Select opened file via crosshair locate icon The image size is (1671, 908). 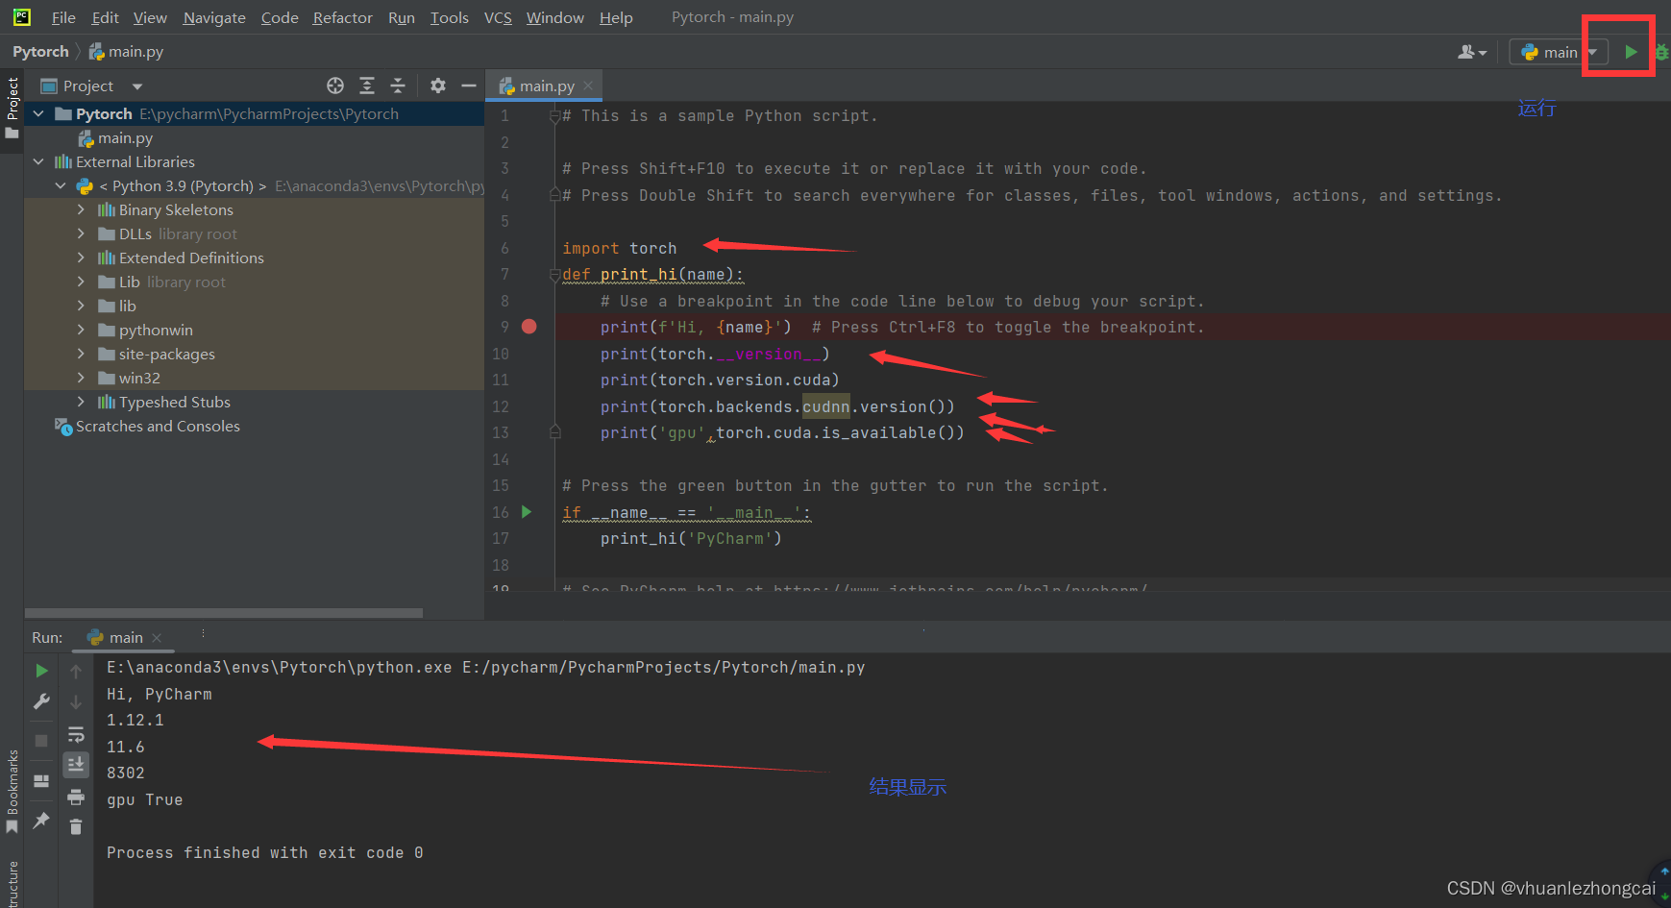(335, 86)
